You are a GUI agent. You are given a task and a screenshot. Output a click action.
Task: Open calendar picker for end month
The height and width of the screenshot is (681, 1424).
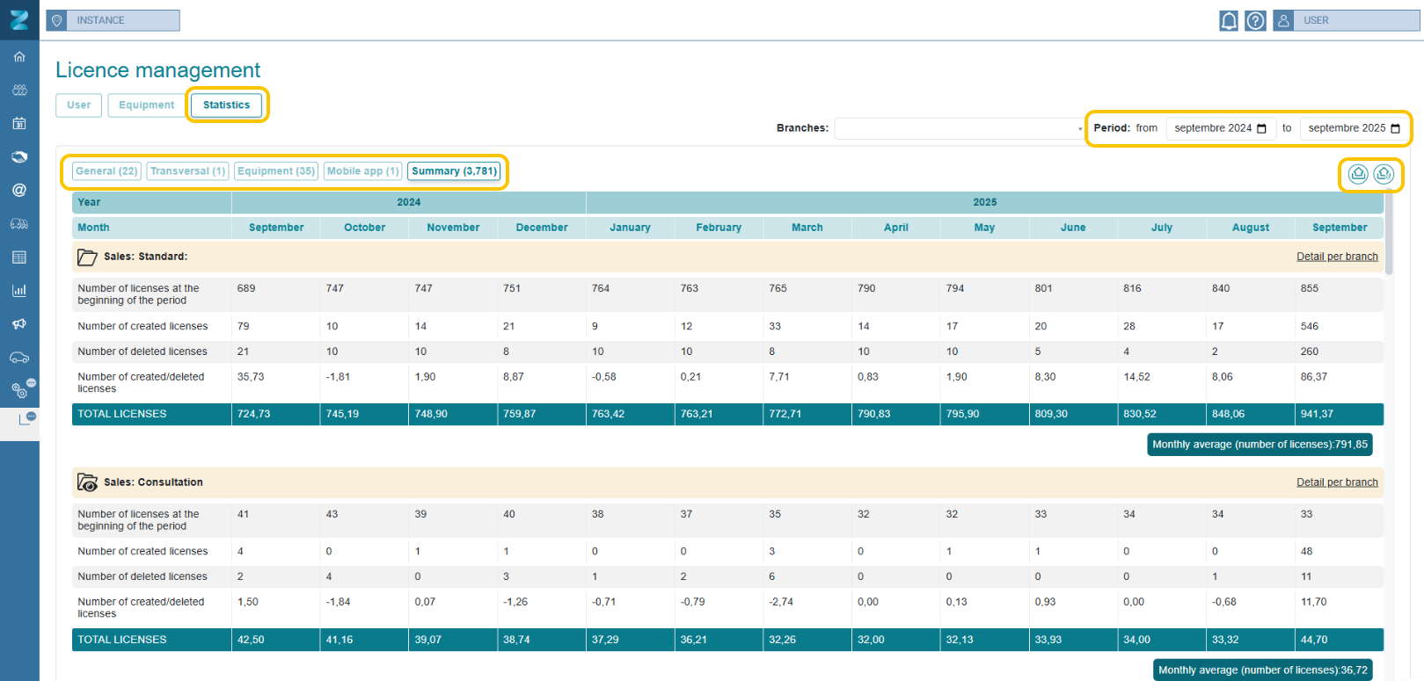click(1395, 129)
